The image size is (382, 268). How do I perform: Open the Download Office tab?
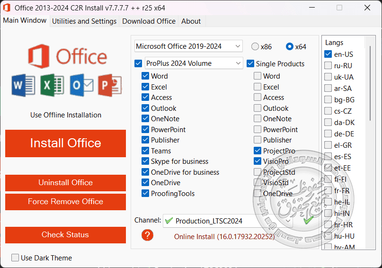pyautogui.click(x=149, y=21)
